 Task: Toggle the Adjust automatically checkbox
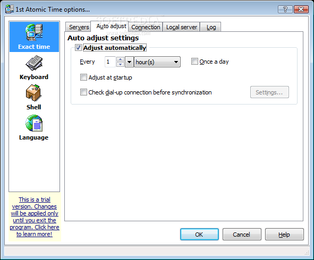pos(78,48)
